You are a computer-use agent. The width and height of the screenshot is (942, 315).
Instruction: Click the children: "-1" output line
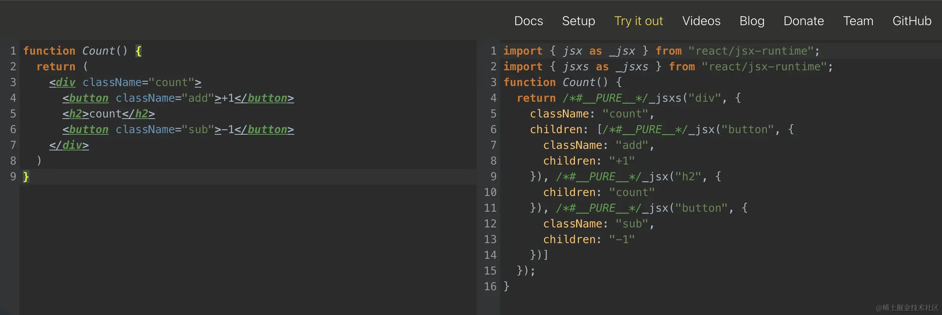click(589, 239)
